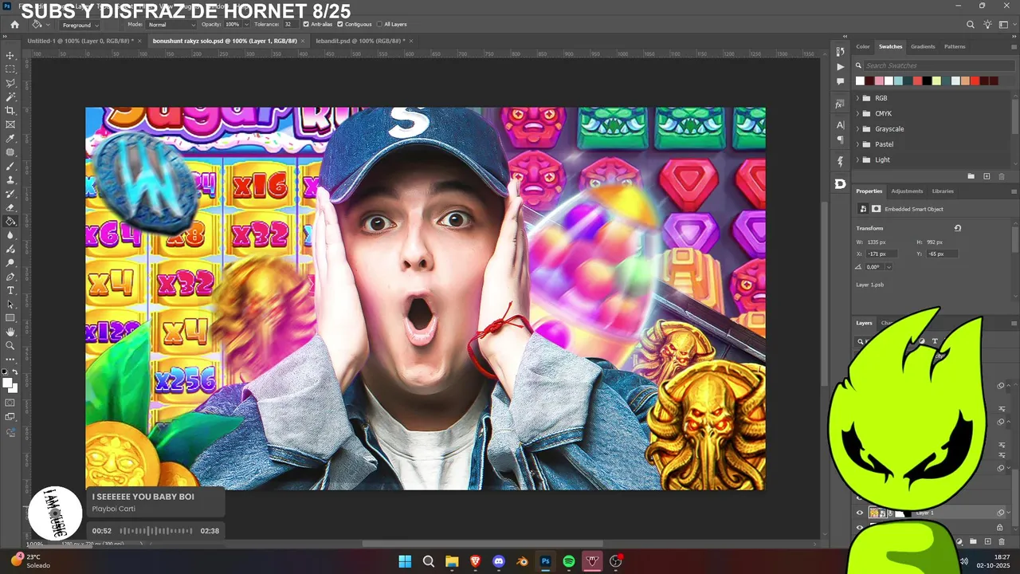Screen dimensions: 1020x574
Task: Switch to the Color panel tab
Action: 863,46
